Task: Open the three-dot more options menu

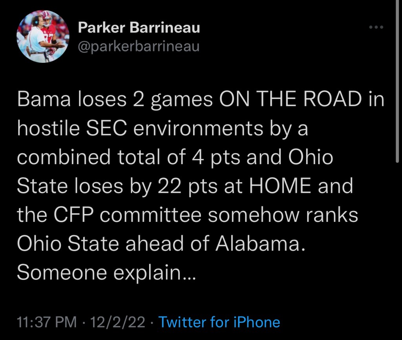Action: pyautogui.click(x=376, y=27)
